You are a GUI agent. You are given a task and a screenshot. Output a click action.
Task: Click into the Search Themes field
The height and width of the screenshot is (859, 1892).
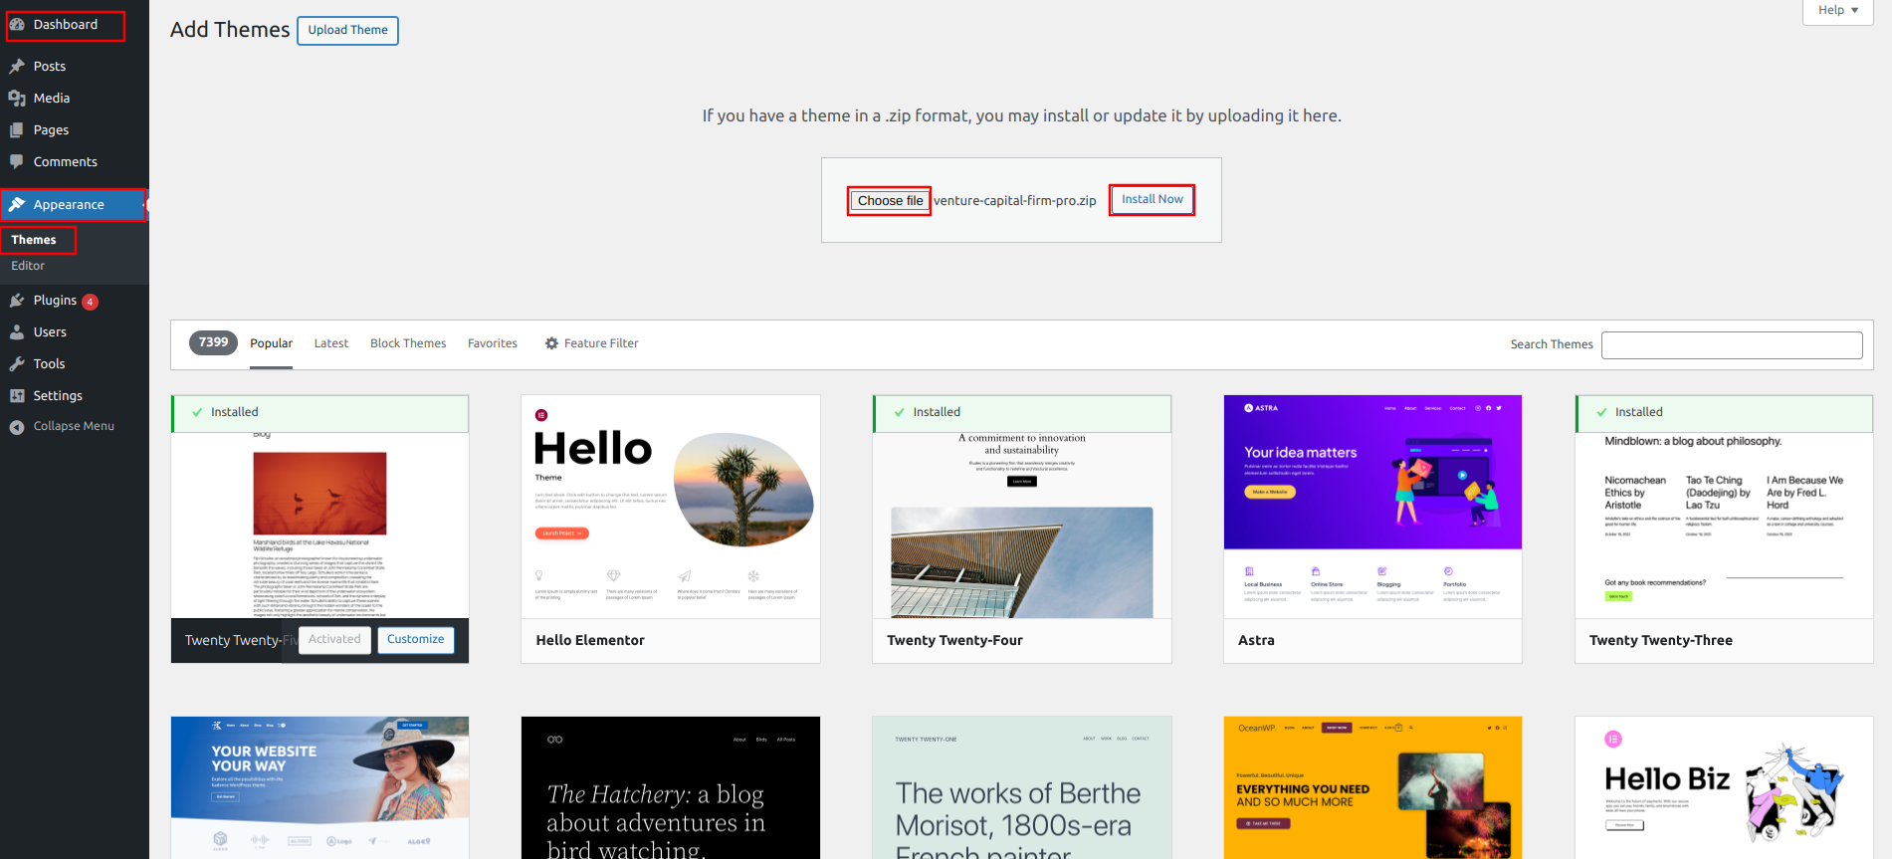pyautogui.click(x=1731, y=345)
